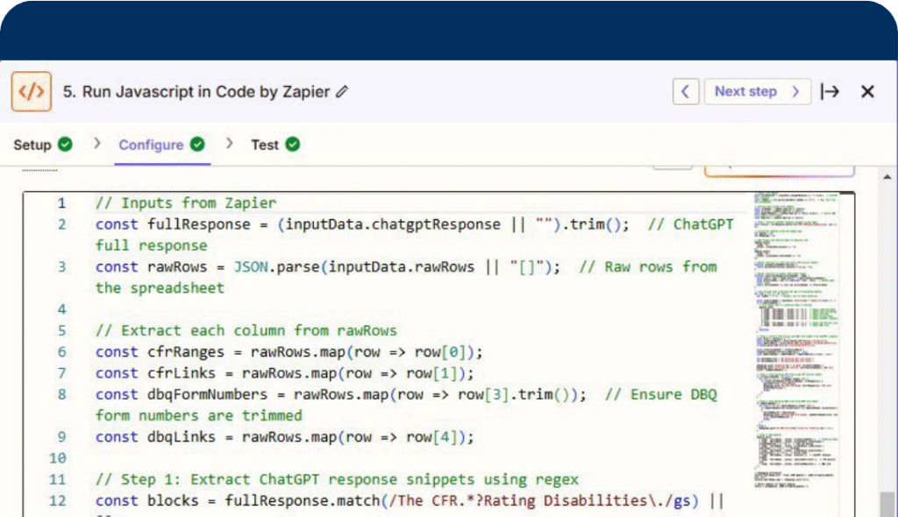This screenshot has height=517, width=898.
Task: Open the Setup tab
Action: click(32, 145)
